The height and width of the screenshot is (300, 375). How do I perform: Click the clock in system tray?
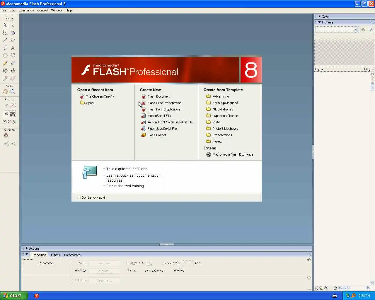[364, 296]
